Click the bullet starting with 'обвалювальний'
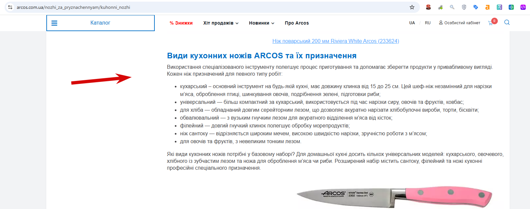 coord(286,118)
